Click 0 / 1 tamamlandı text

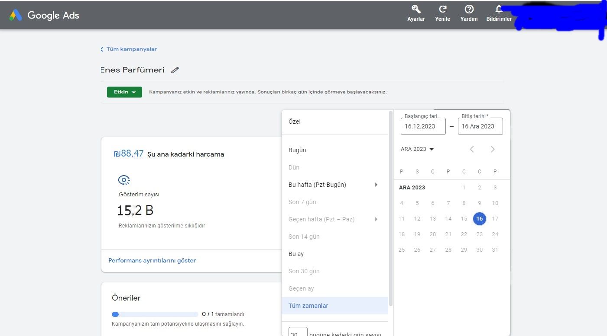(x=223, y=314)
